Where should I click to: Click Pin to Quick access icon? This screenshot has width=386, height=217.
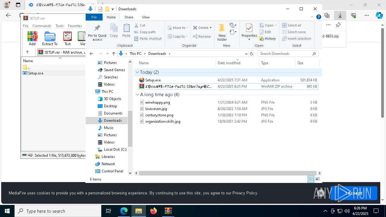coord(97,28)
